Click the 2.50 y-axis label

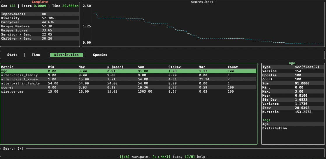pyautogui.click(x=87, y=6)
